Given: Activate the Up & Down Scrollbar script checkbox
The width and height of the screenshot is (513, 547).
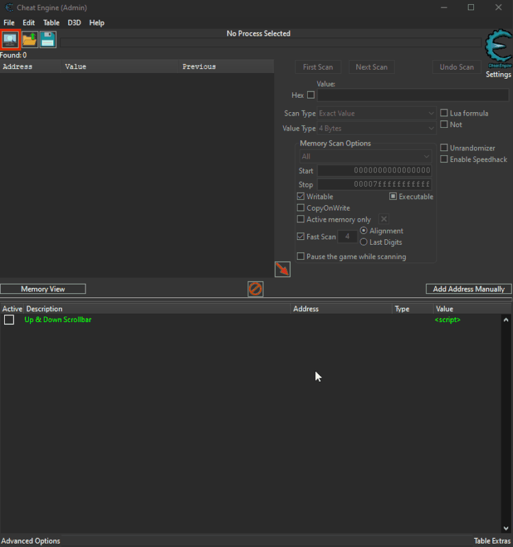Looking at the screenshot, I should click(x=9, y=319).
